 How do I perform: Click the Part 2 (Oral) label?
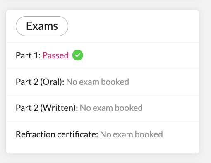coord(40,82)
